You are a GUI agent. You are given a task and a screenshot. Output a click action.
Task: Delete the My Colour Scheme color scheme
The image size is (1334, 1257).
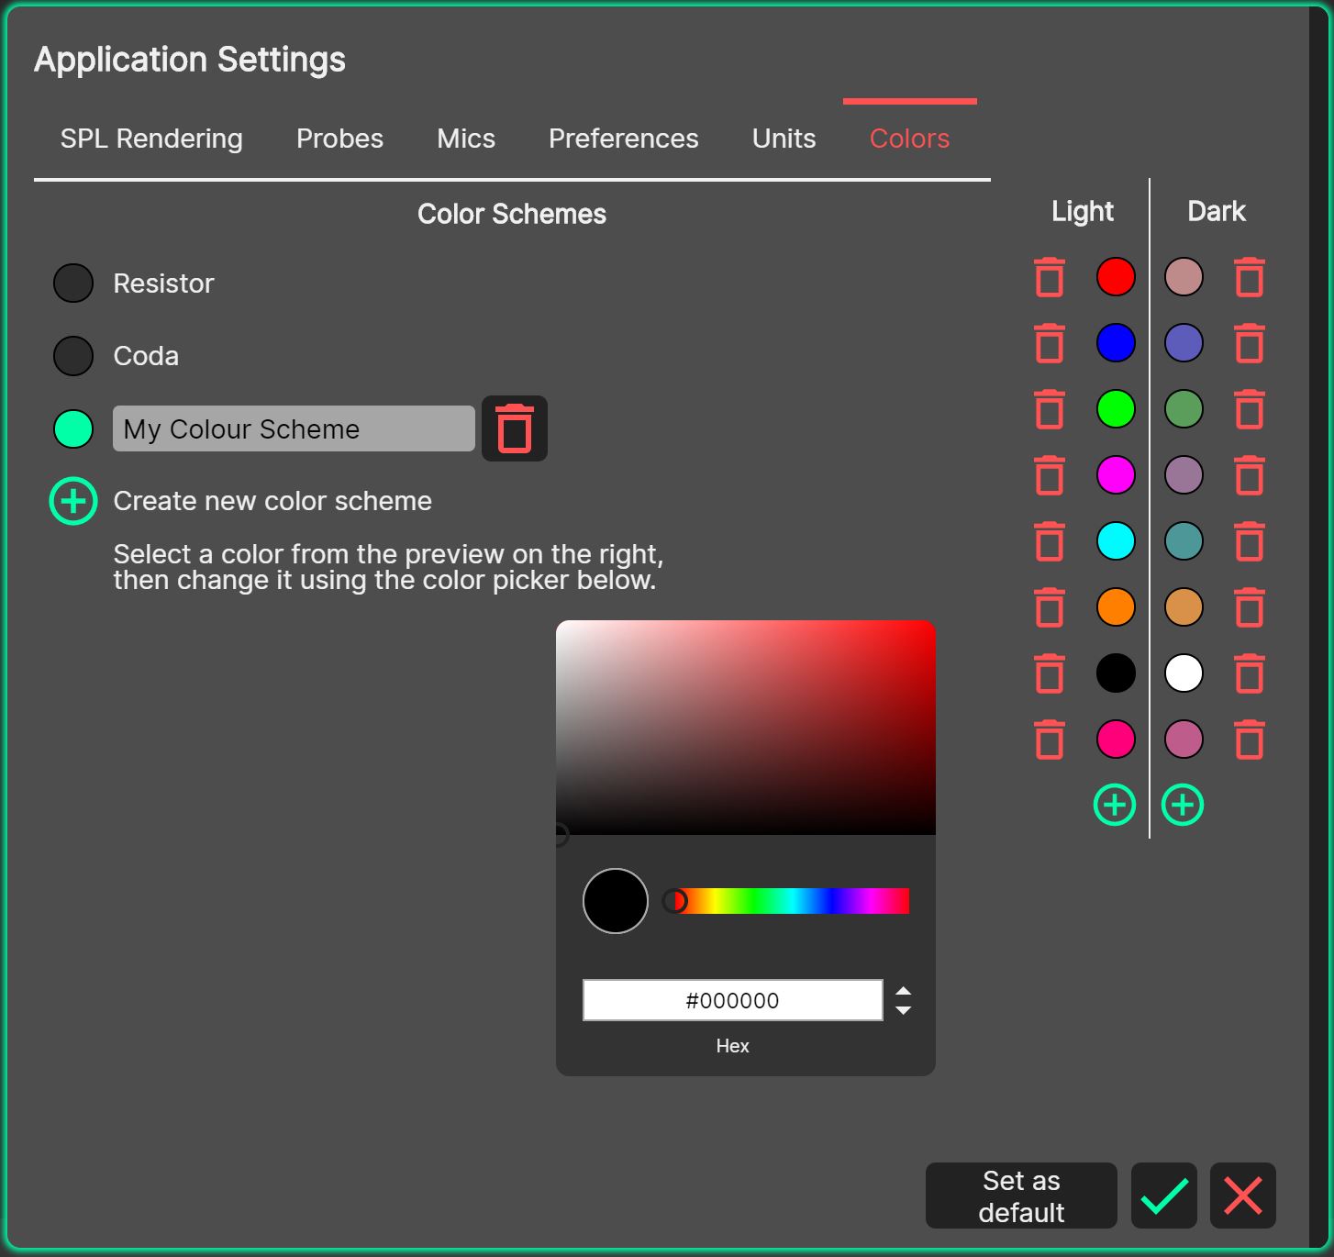[514, 428]
